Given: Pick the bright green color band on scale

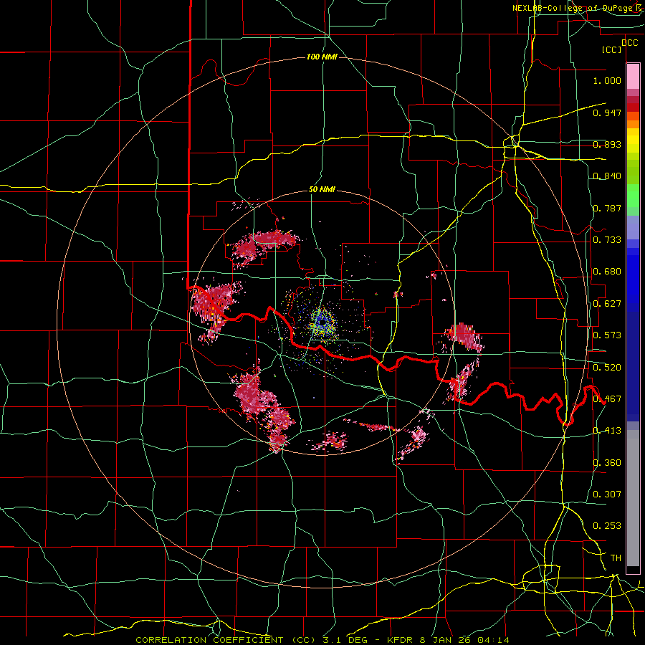Looking at the screenshot, I should (x=633, y=196).
